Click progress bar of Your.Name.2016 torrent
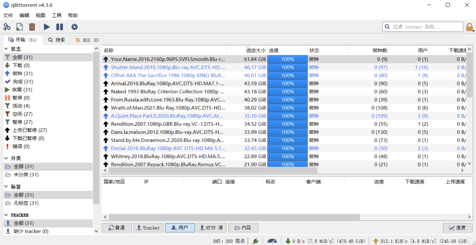The width and height of the screenshot is (476, 245). point(287,59)
